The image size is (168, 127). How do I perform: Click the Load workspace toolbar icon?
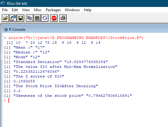click(x=13, y=18)
